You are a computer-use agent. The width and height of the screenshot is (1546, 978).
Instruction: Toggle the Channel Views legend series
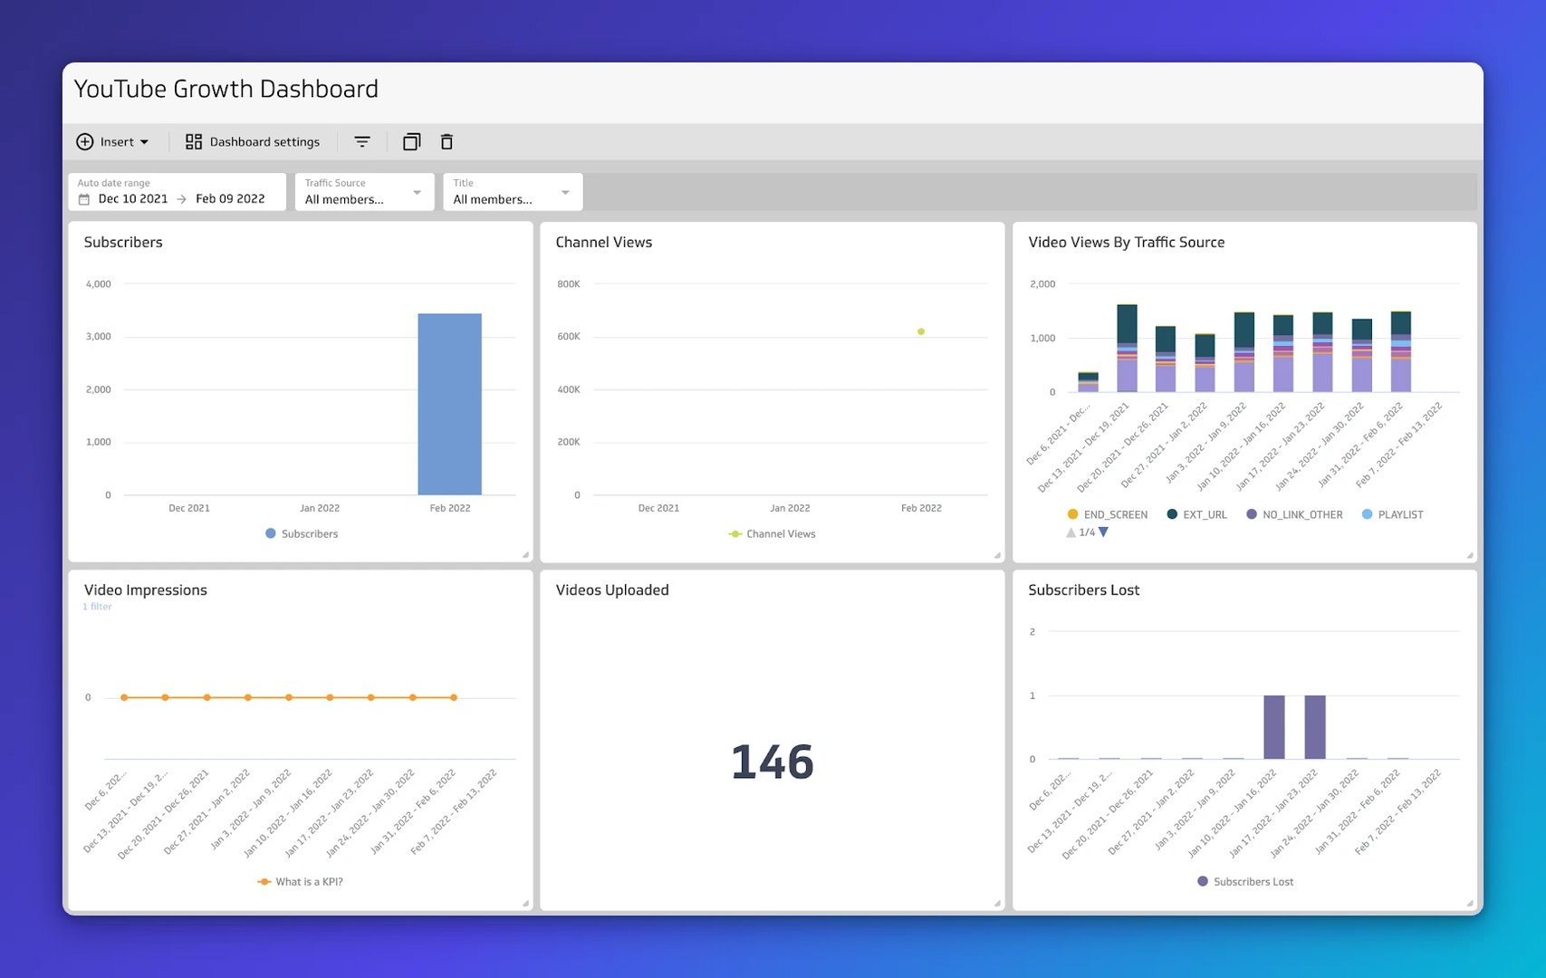[x=772, y=534]
